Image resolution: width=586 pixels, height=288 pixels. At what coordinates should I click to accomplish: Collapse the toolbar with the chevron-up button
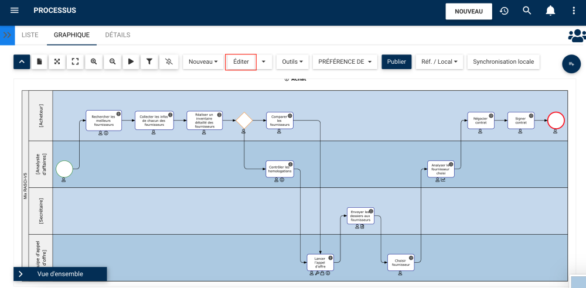coord(22,61)
